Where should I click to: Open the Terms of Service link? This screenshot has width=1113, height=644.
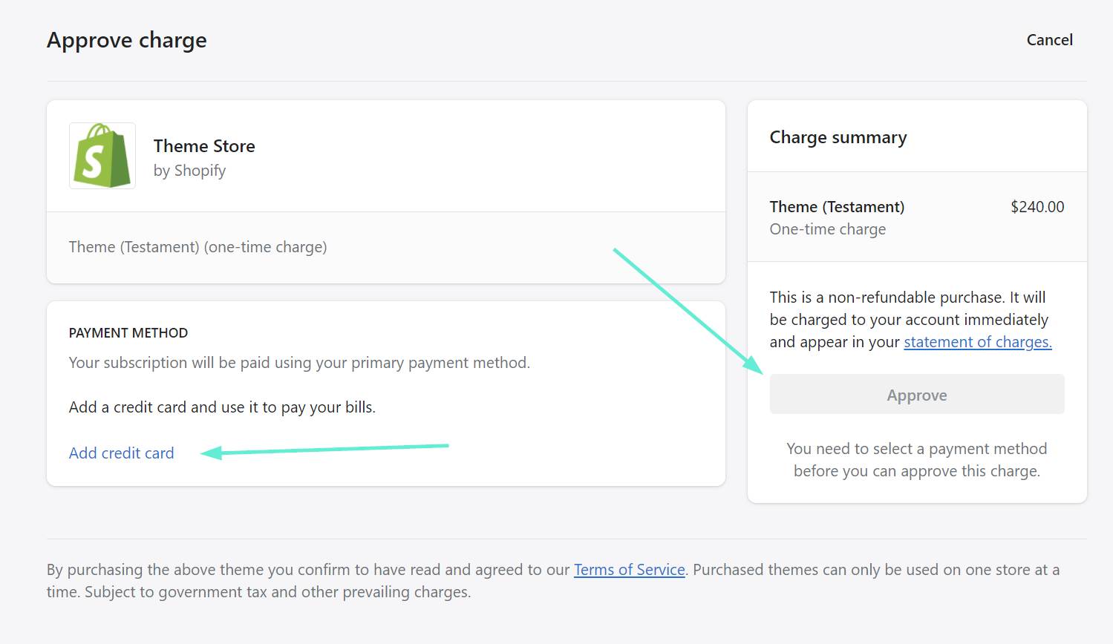[x=629, y=570]
